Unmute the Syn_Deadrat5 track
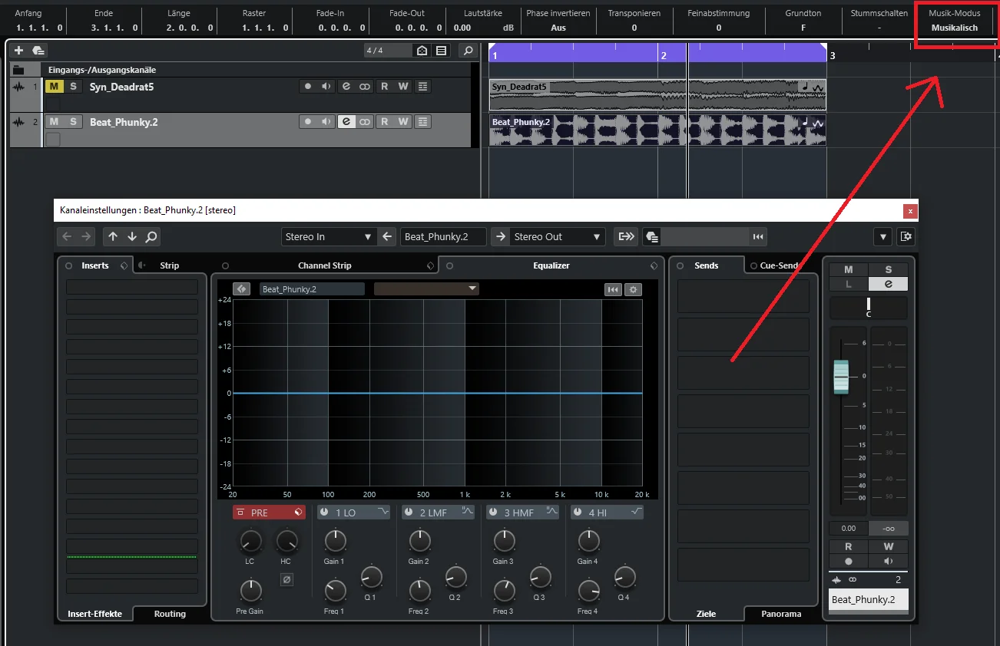The height and width of the screenshot is (646, 1000). point(54,87)
